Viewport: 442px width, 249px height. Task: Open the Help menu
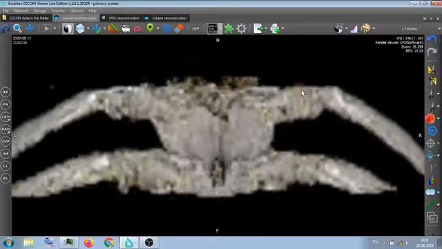click(x=93, y=11)
